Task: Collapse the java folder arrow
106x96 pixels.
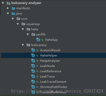Action: [8, 13]
